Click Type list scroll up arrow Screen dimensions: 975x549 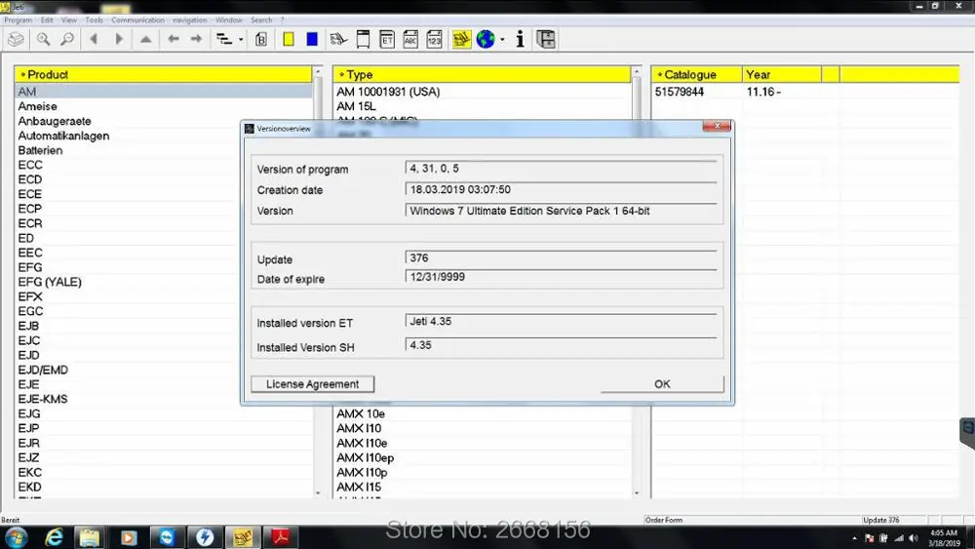coord(637,72)
